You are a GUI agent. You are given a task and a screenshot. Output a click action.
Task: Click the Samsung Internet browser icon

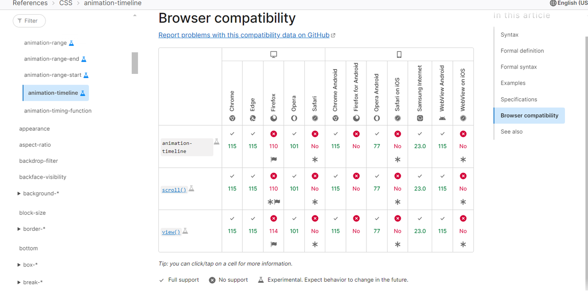(420, 118)
